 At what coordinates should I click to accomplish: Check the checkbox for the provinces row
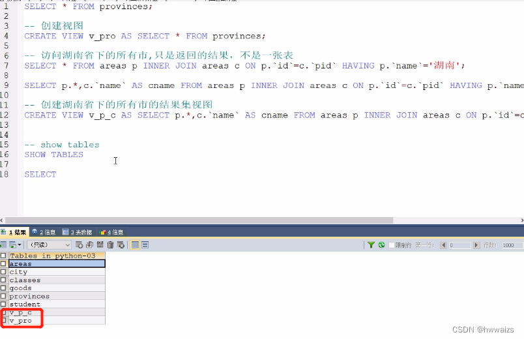3,296
